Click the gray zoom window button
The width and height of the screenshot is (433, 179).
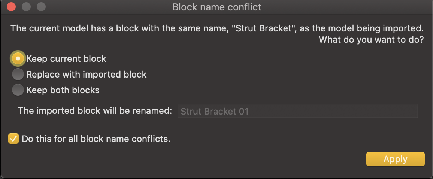click(40, 7)
